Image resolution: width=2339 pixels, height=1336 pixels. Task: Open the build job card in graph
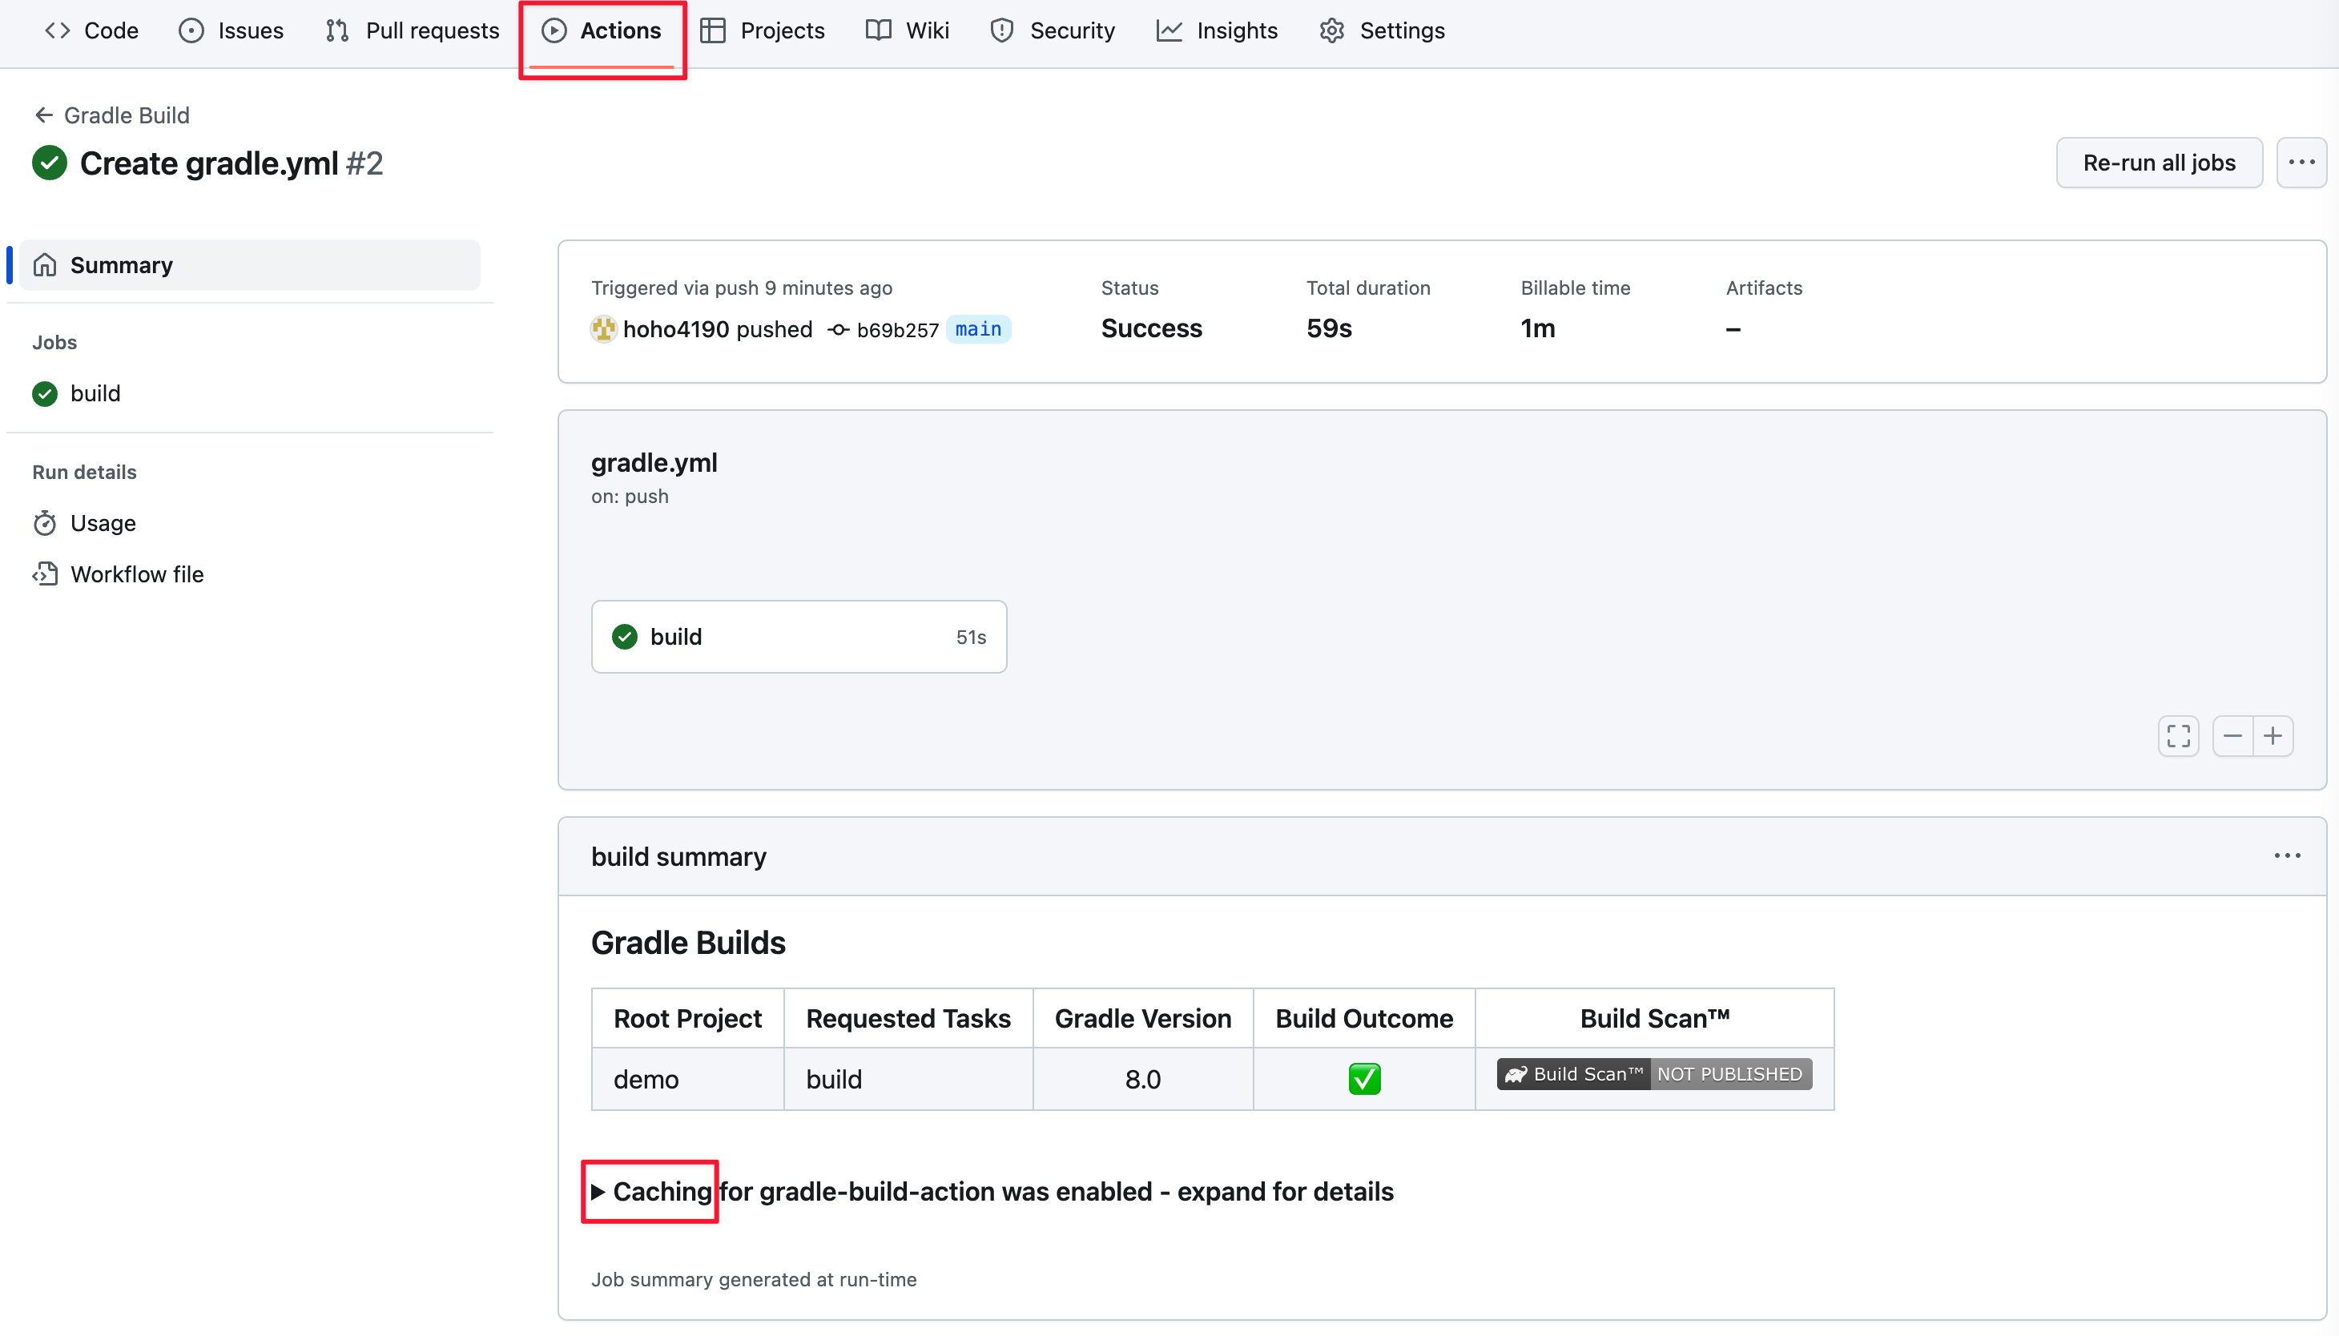point(799,637)
